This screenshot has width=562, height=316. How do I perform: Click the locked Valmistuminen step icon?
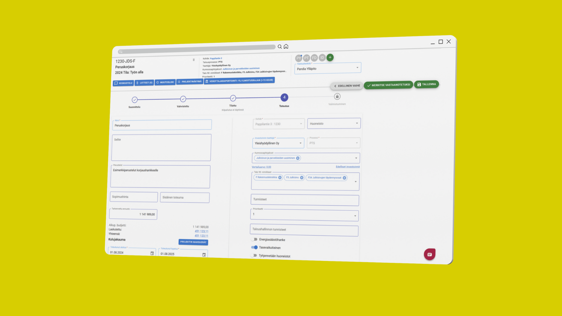337,97
